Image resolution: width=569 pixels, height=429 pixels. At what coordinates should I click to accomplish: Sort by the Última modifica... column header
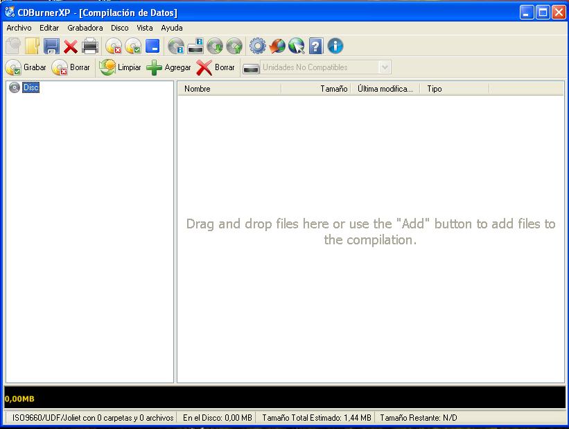[385, 89]
